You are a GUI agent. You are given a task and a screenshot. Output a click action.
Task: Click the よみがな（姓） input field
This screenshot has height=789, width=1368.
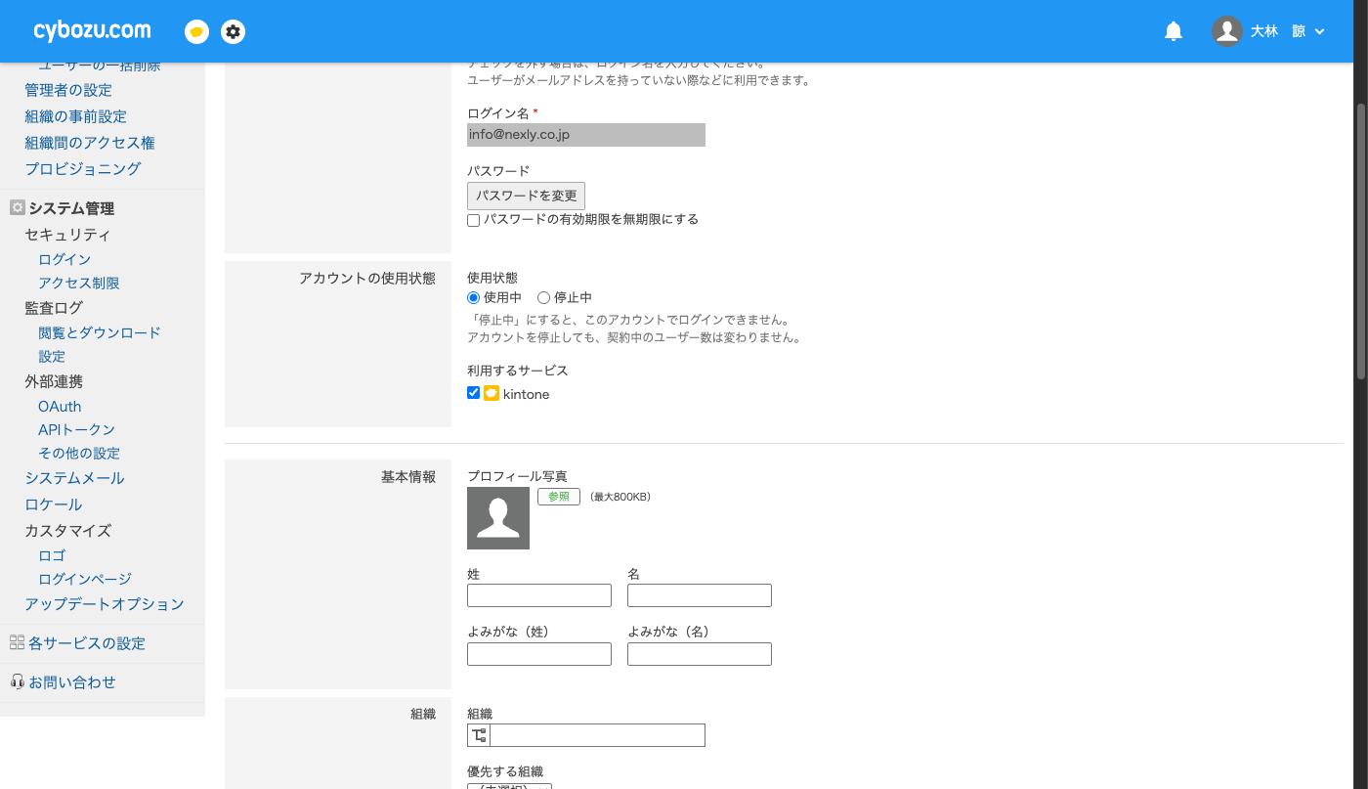coord(539,654)
